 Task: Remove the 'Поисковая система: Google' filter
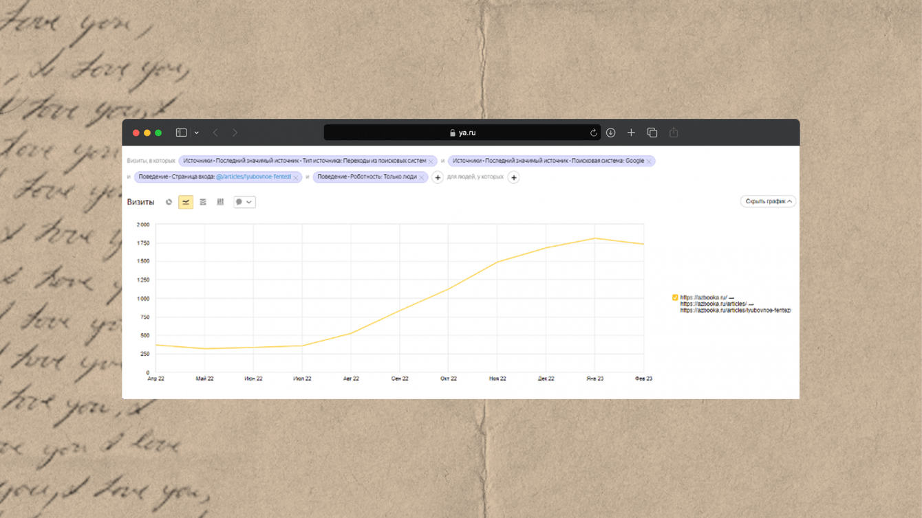pos(649,161)
